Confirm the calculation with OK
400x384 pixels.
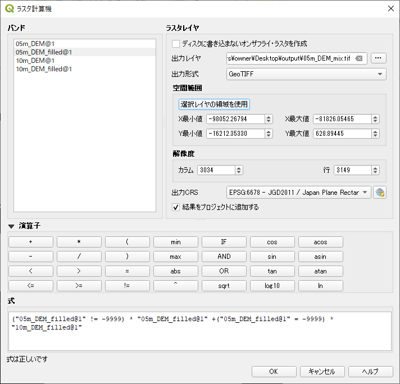pyautogui.click(x=274, y=372)
